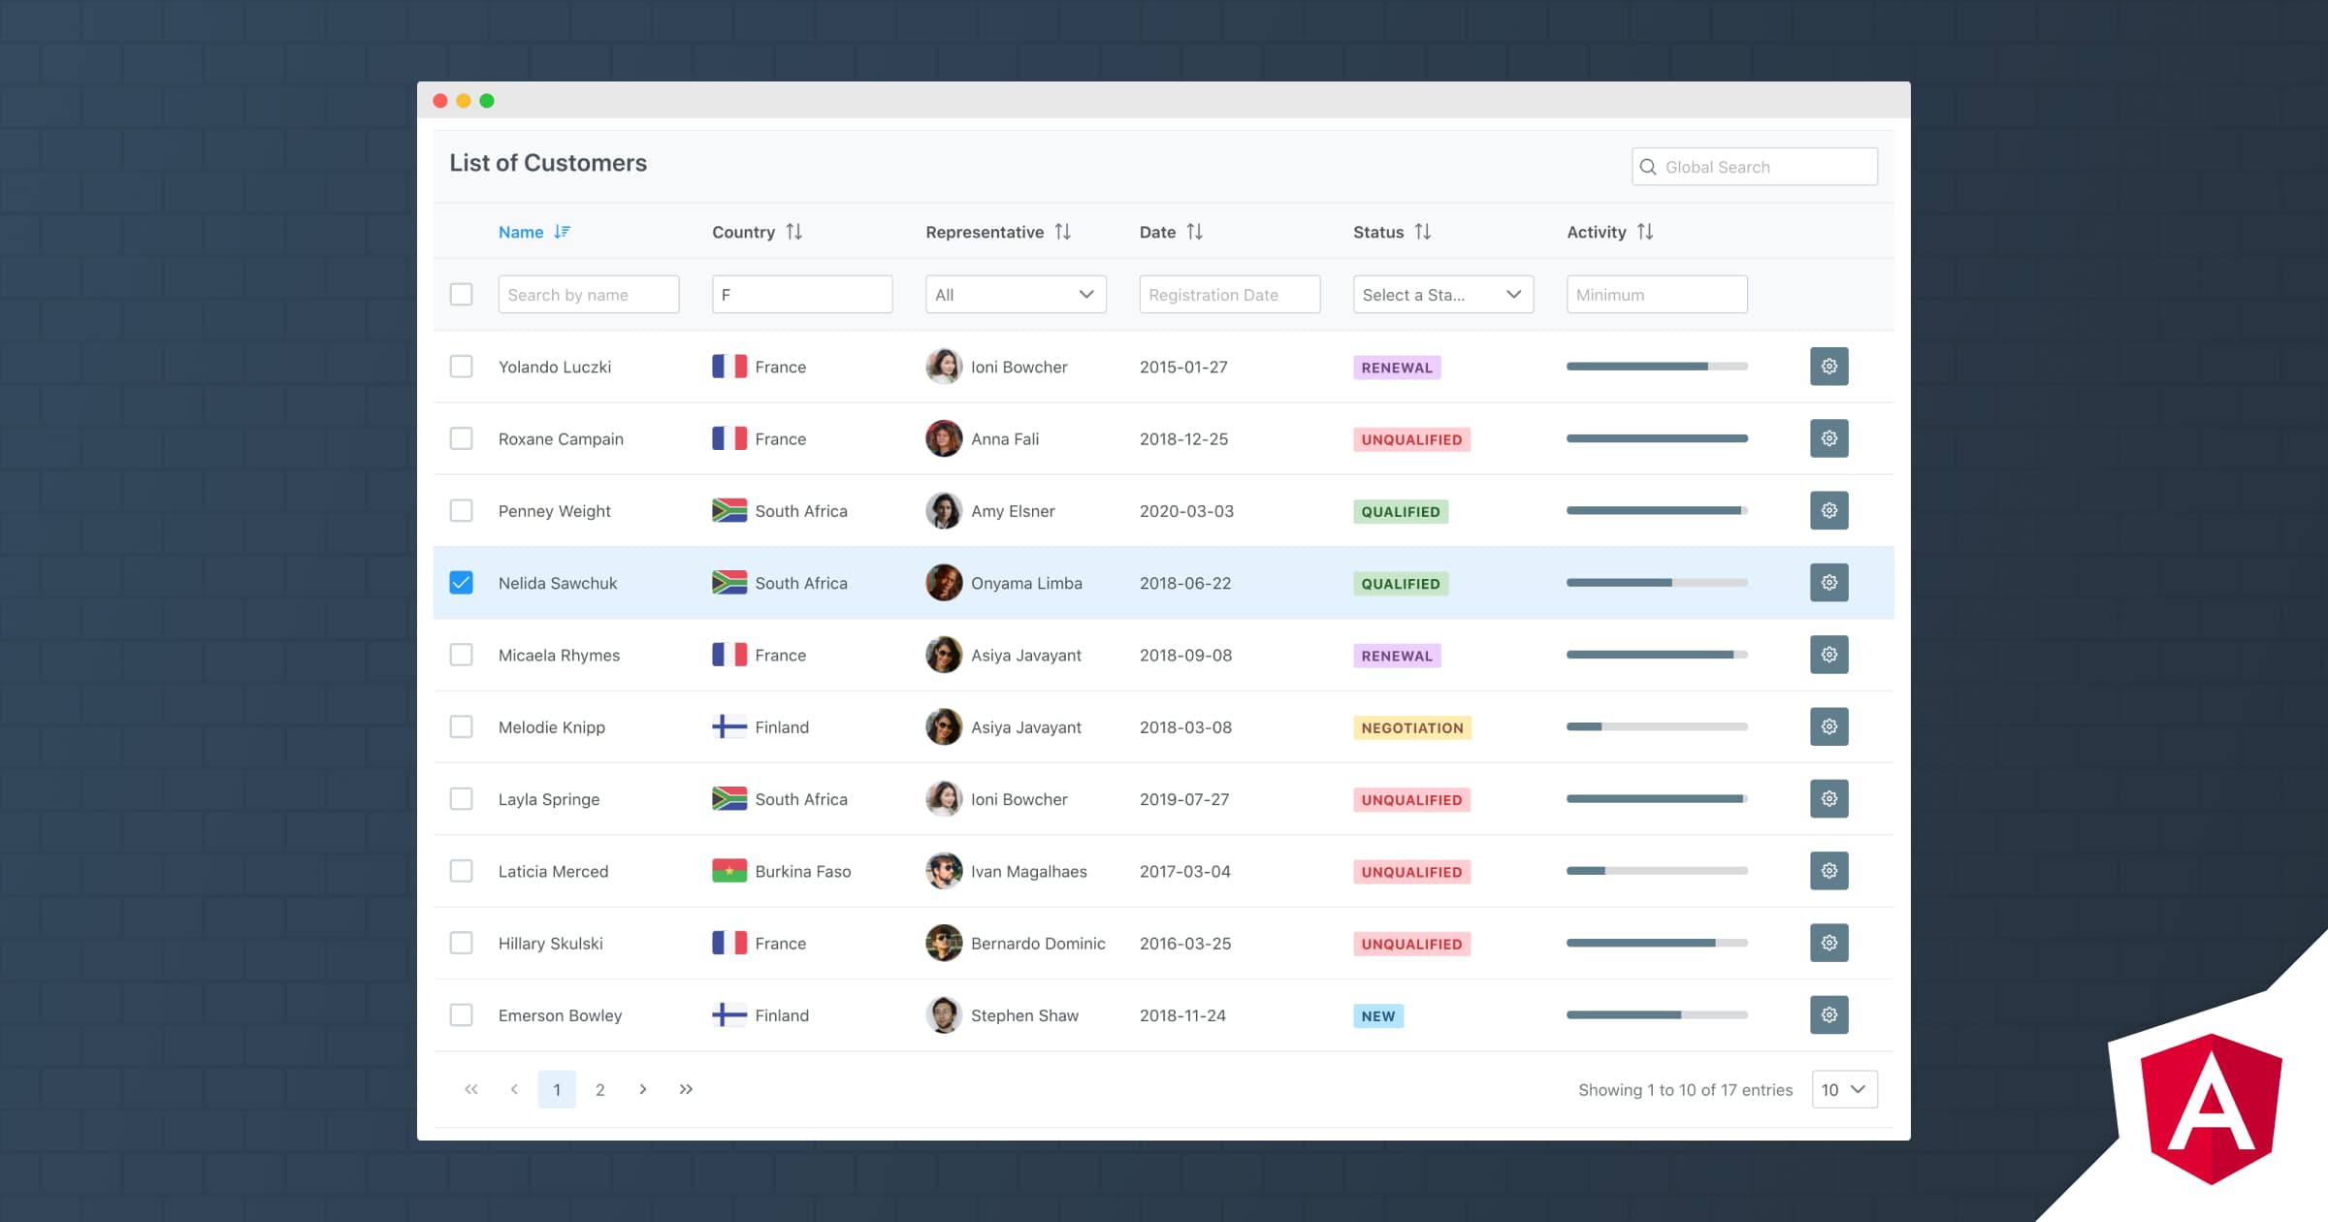
Task: Tick the select-all checkbox in the filter row
Action: 461,294
